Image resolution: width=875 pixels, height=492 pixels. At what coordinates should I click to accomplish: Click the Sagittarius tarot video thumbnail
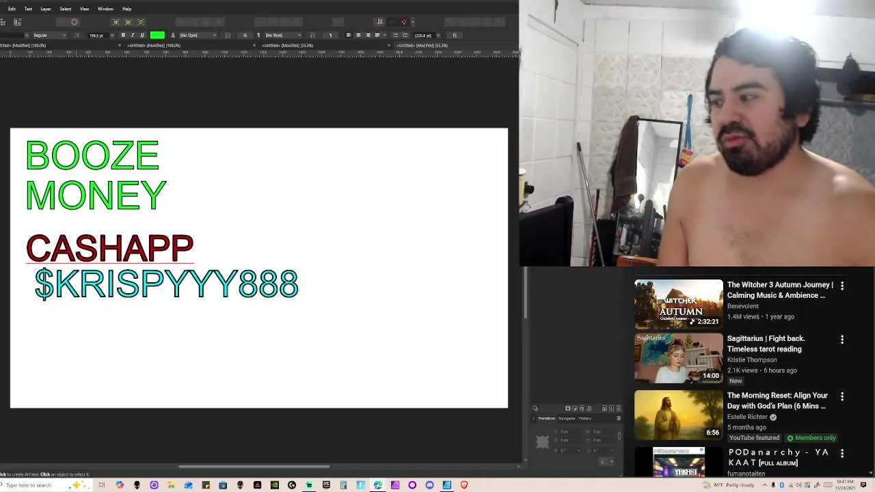(x=678, y=358)
